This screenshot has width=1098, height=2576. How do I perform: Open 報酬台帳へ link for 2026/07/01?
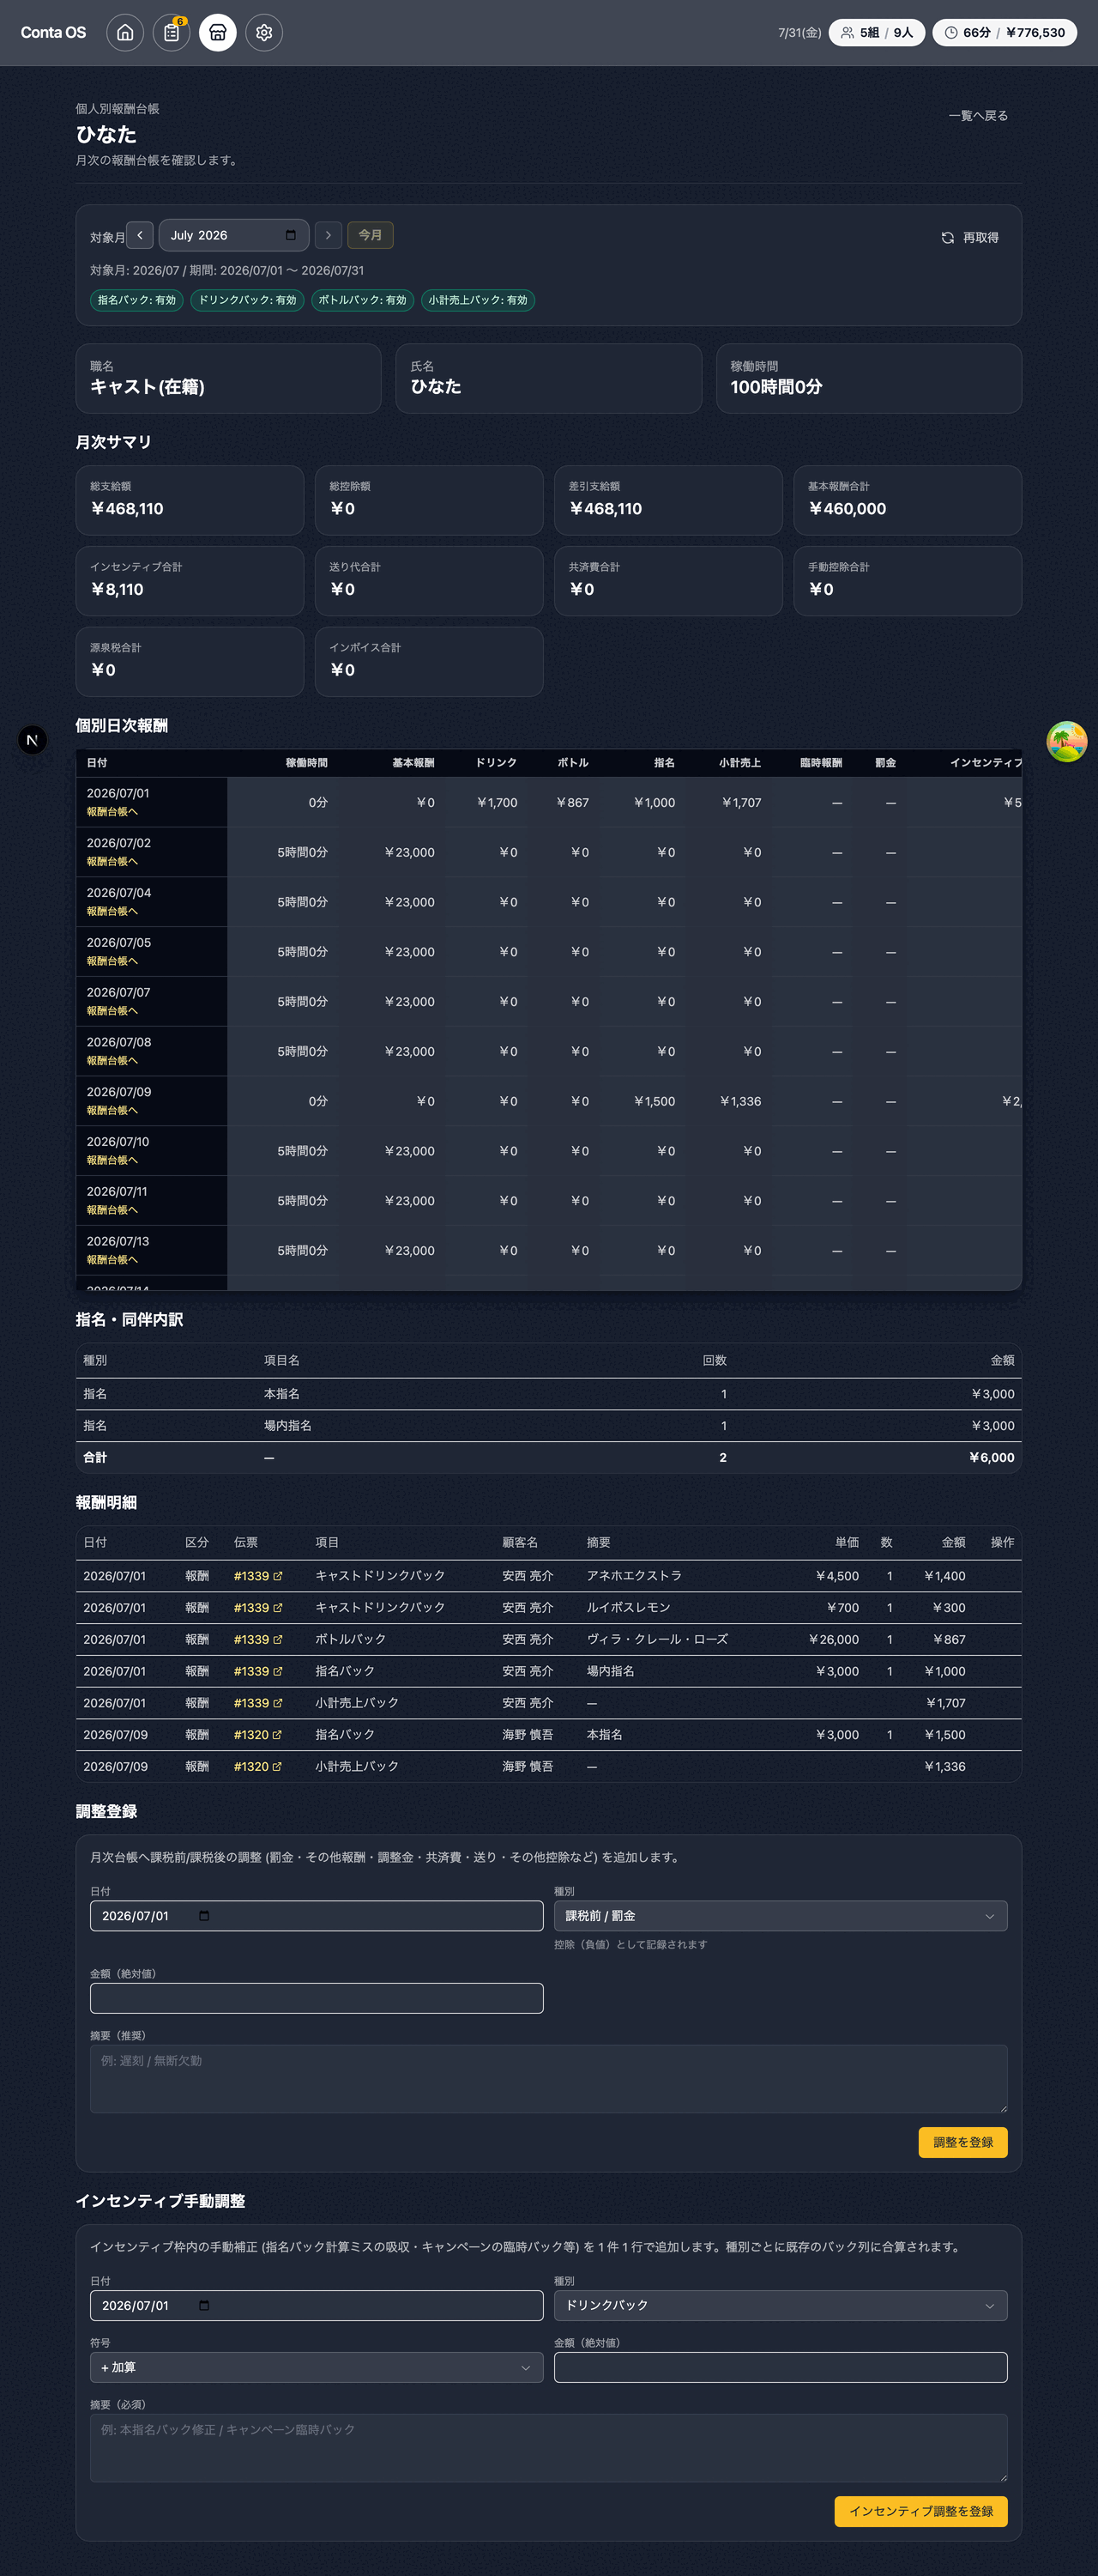pos(112,811)
